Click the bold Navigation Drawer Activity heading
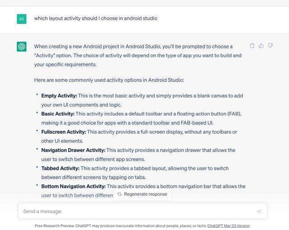The height and width of the screenshot is (230, 289). point(73,150)
